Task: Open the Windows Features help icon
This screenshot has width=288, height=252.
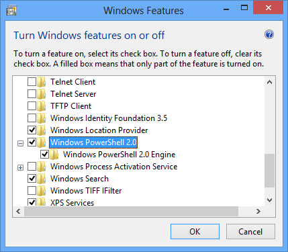Action: [269, 34]
